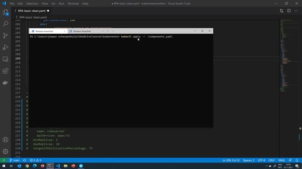Open the Explorer view in activity bar

point(5,13)
